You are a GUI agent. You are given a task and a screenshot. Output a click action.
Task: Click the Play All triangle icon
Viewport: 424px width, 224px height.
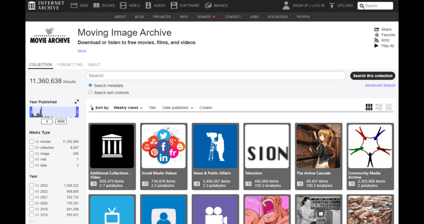(x=377, y=46)
